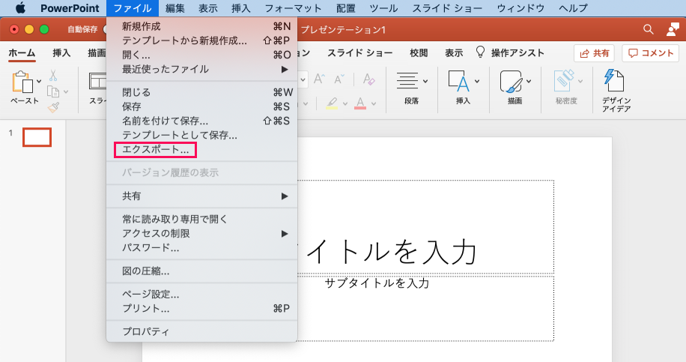Switch to the 表示 ribbon tab
This screenshot has height=362, width=686.
(x=454, y=53)
